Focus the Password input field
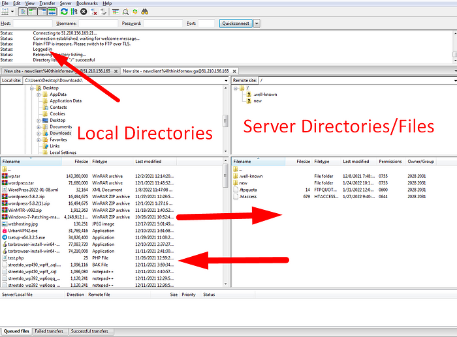Viewport: 457px width, 337px height. click(163, 23)
